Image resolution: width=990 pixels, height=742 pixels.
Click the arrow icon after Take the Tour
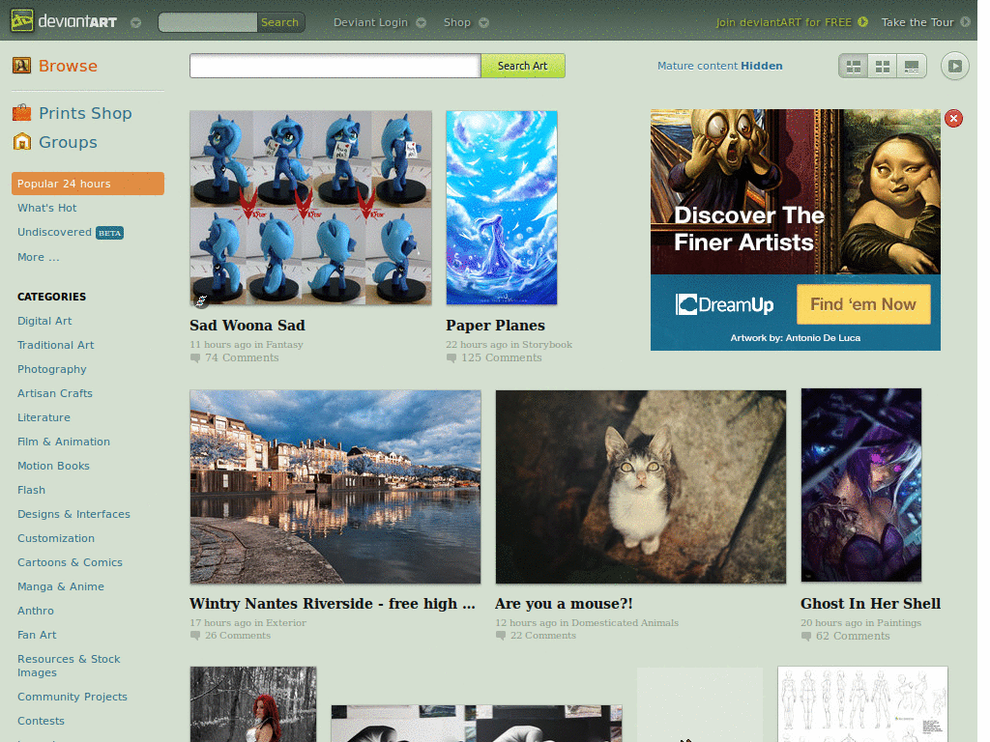pyautogui.click(x=966, y=22)
